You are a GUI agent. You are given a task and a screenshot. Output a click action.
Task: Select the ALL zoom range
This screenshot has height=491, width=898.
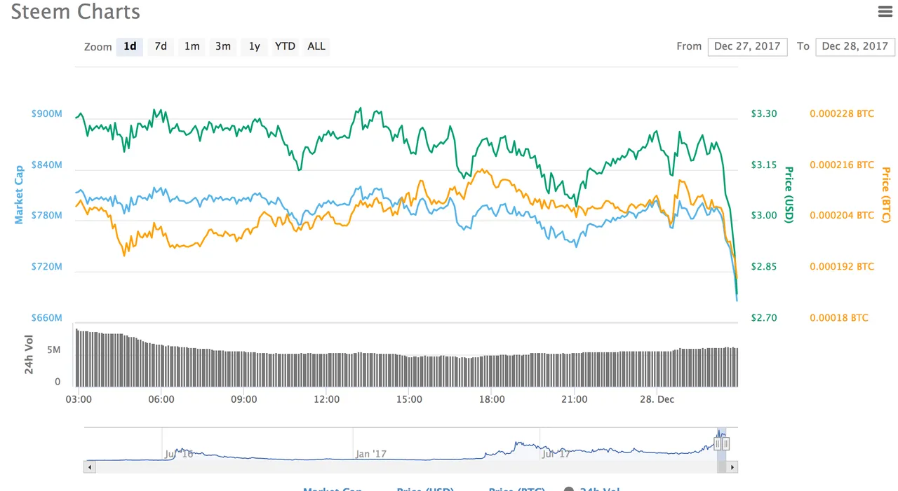click(316, 46)
